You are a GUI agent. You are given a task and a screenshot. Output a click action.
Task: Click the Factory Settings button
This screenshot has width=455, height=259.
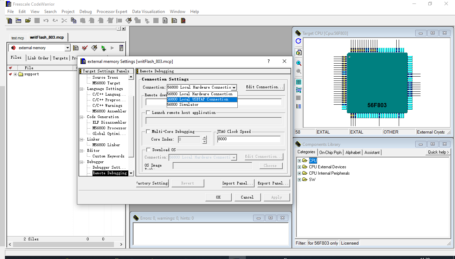(152, 183)
